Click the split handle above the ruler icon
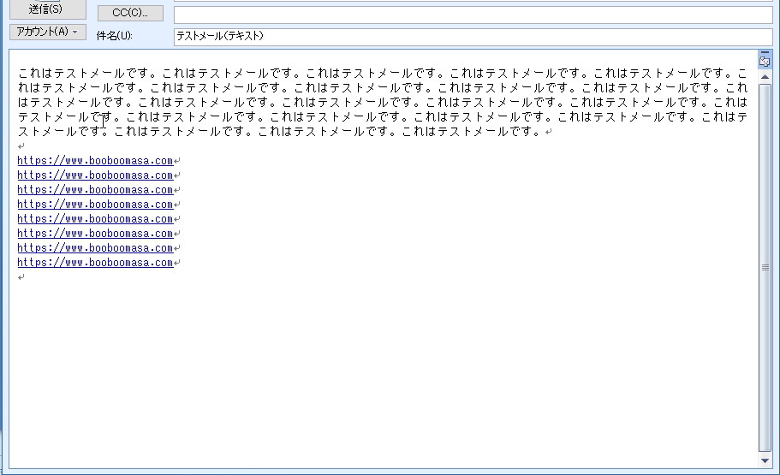The image size is (780, 475). (765, 51)
